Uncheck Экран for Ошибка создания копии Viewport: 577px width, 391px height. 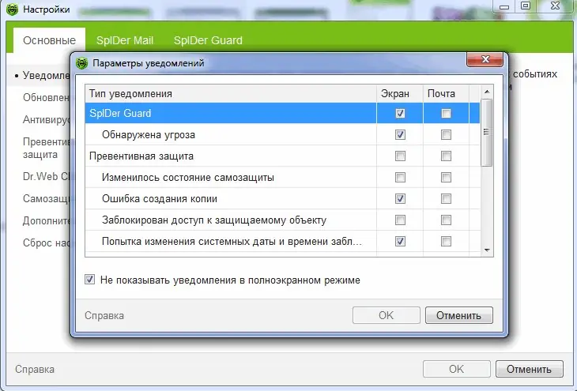[400, 198]
